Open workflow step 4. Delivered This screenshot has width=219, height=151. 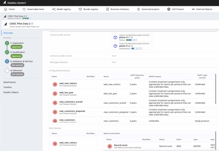pyautogui.click(x=16, y=71)
